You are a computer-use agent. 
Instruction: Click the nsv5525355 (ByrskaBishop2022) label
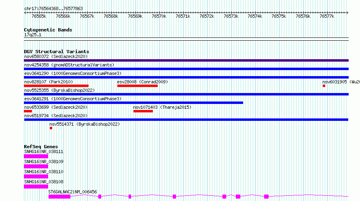point(59,90)
